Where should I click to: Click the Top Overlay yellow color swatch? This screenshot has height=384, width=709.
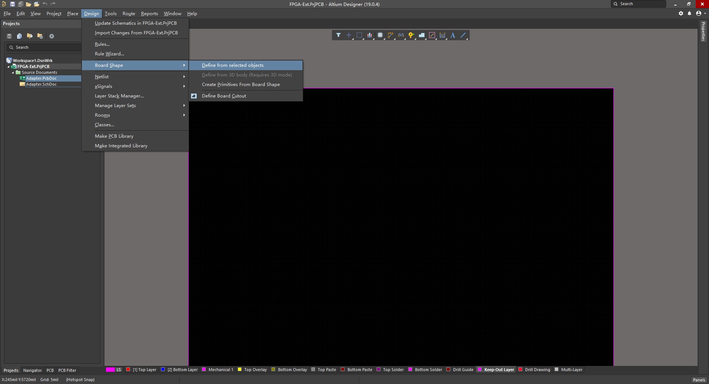coord(240,369)
